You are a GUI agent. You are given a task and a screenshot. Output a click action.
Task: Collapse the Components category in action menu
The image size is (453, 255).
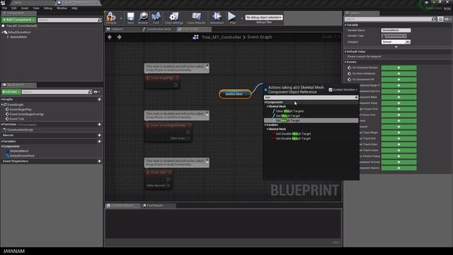click(x=265, y=102)
